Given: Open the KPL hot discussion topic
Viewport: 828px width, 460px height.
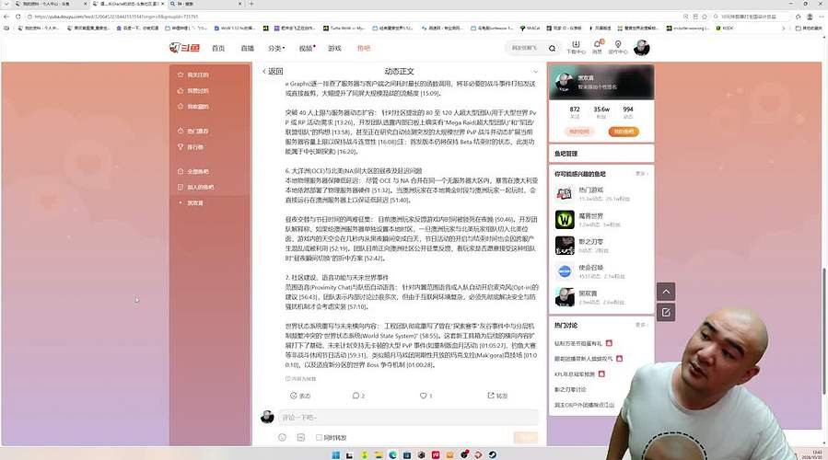Looking at the screenshot, I should pyautogui.click(x=578, y=374).
